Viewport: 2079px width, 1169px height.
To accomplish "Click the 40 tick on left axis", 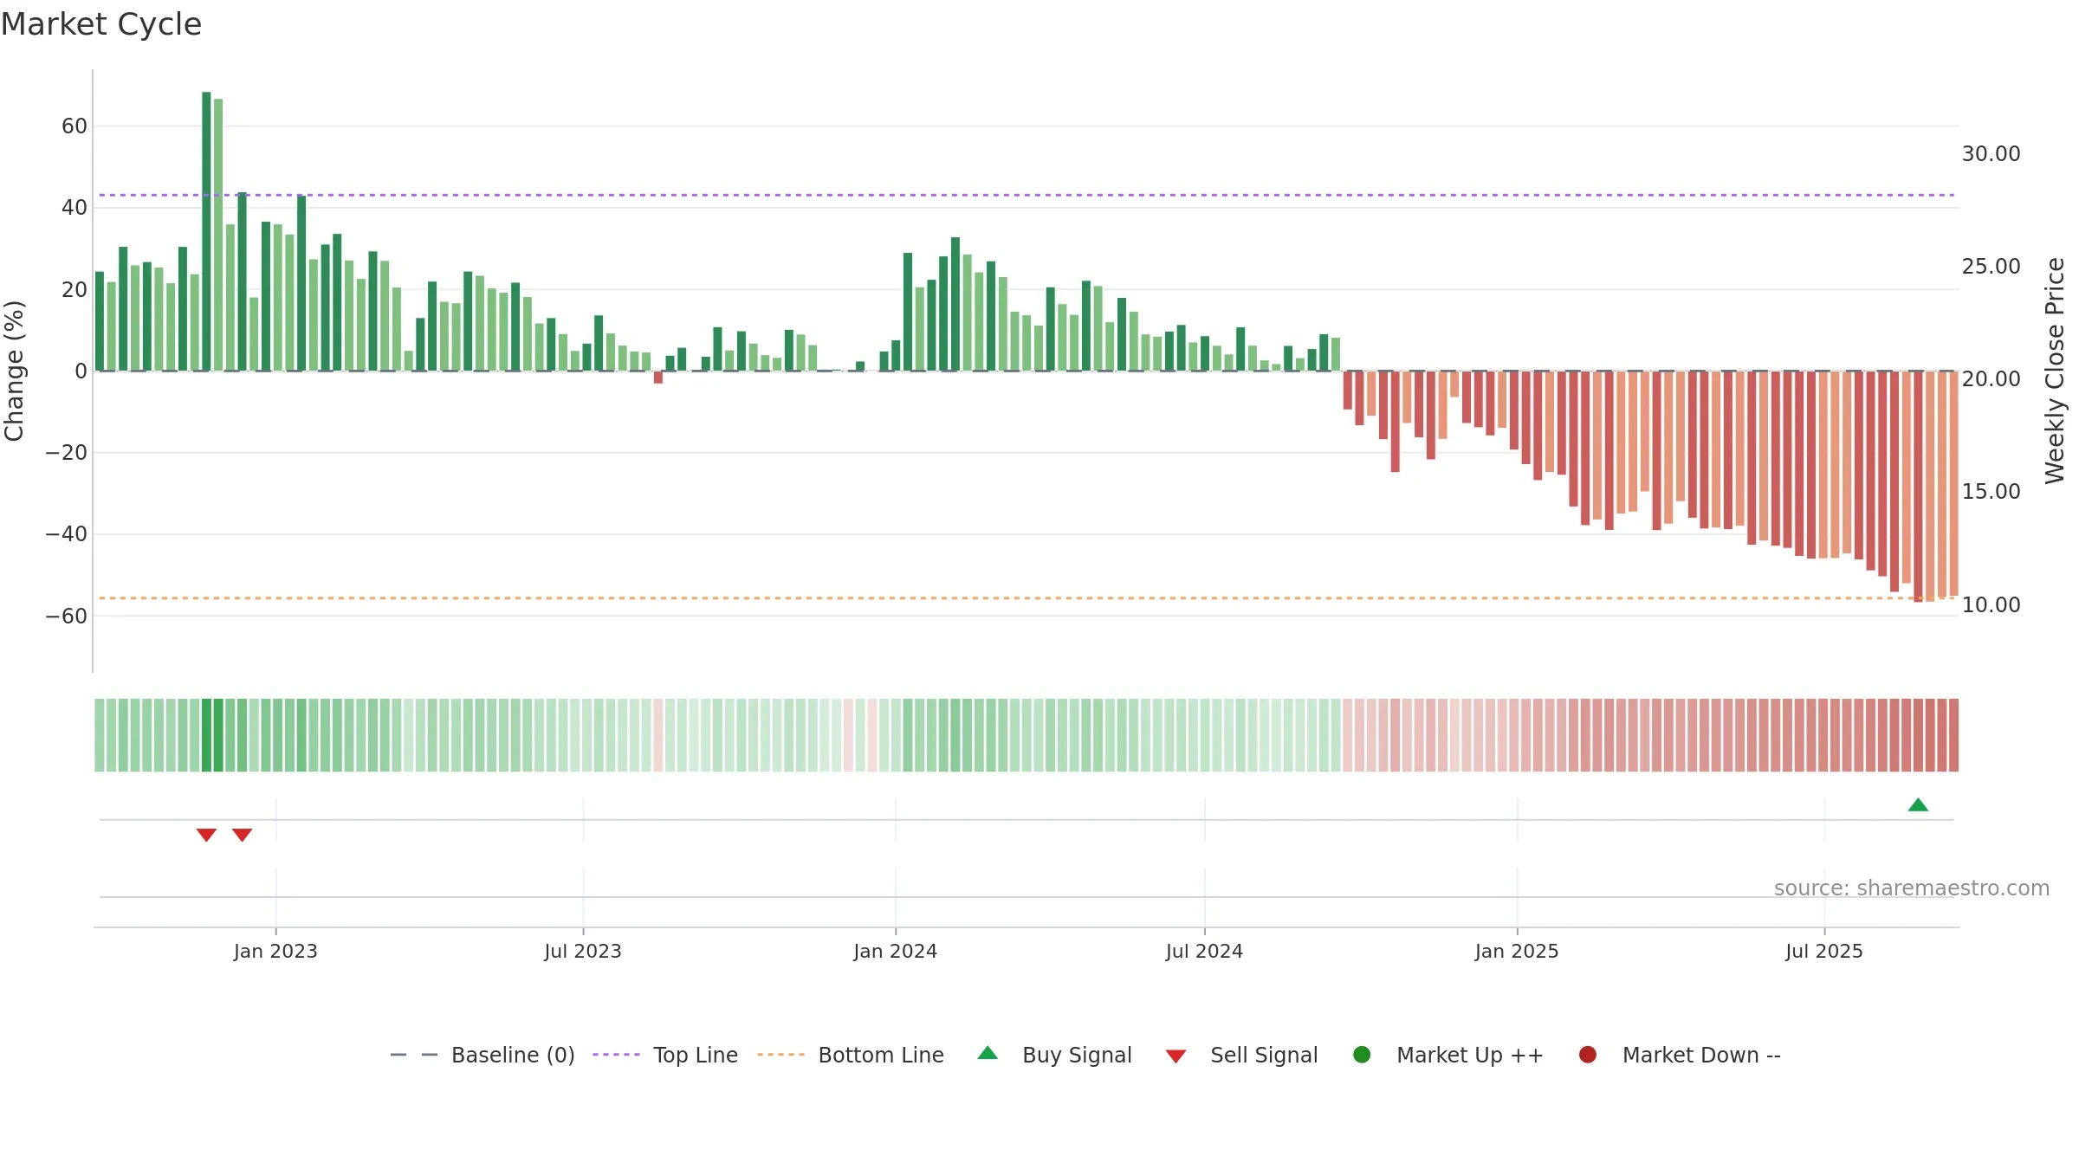I will (74, 208).
